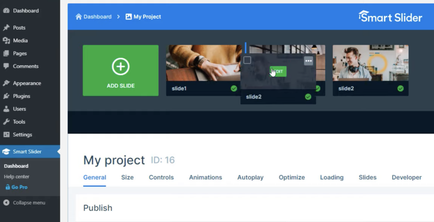Screen dimensions: 434x222
Task: Toggle slide1 published green checkmark
Action: coord(234,88)
